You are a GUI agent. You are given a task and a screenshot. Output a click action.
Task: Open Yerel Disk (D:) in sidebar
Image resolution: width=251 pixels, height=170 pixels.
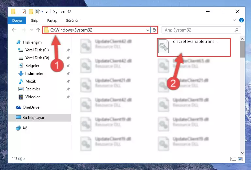[x=37, y=58]
